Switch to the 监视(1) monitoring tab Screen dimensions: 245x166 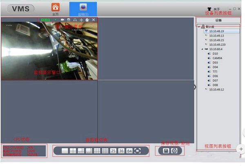tap(83, 8)
